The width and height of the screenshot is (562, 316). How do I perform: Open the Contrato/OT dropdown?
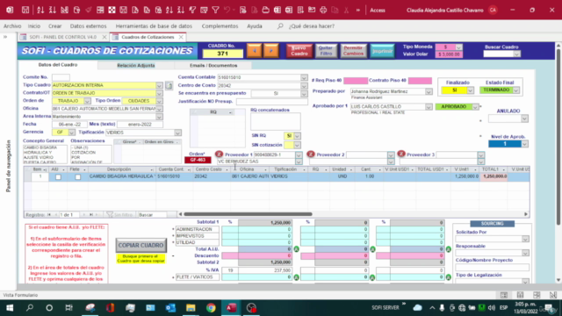click(x=159, y=93)
